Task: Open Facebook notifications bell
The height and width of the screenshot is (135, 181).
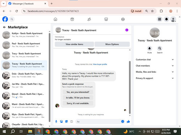Action: (x=167, y=19)
